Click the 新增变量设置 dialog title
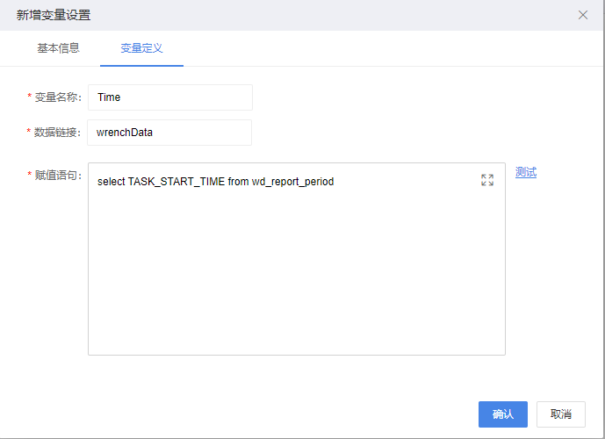605x439 pixels. click(x=54, y=15)
